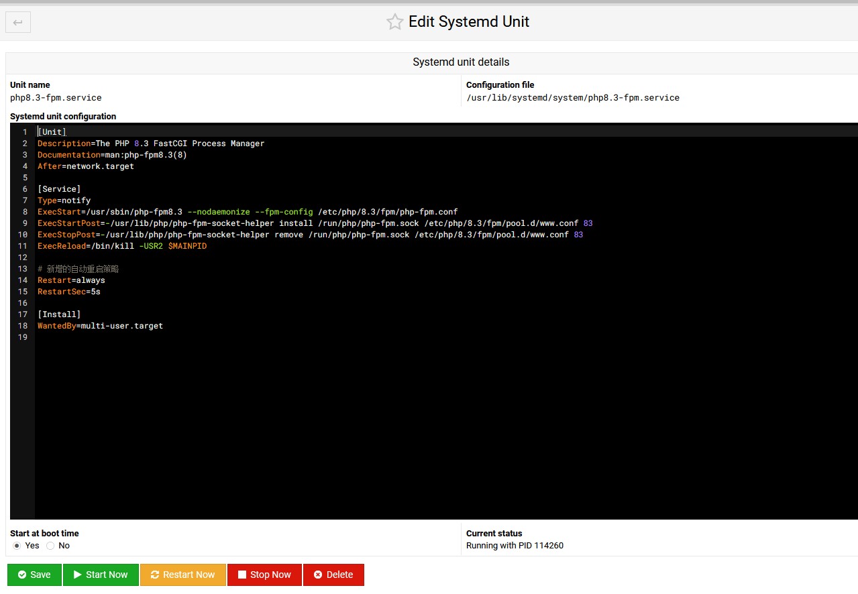Stop the service with Stop Now

coord(264,575)
